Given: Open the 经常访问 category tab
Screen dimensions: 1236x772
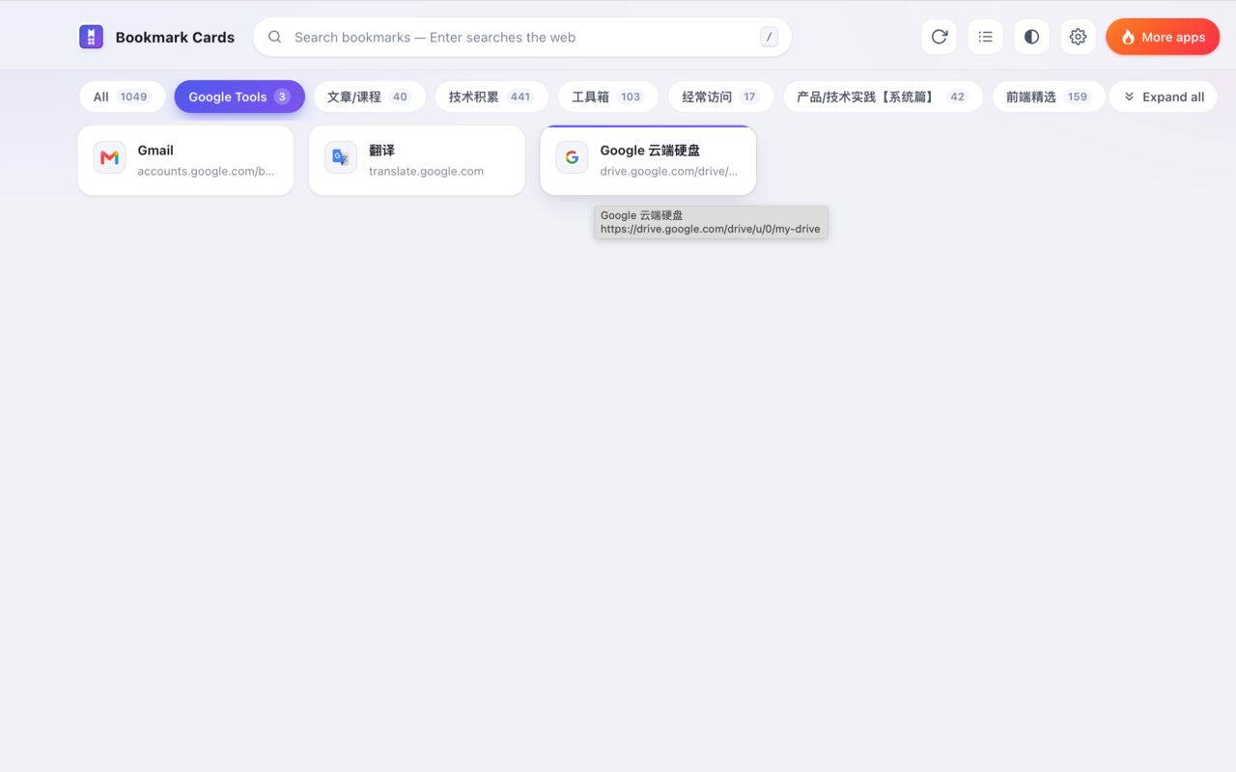Looking at the screenshot, I should tap(720, 96).
